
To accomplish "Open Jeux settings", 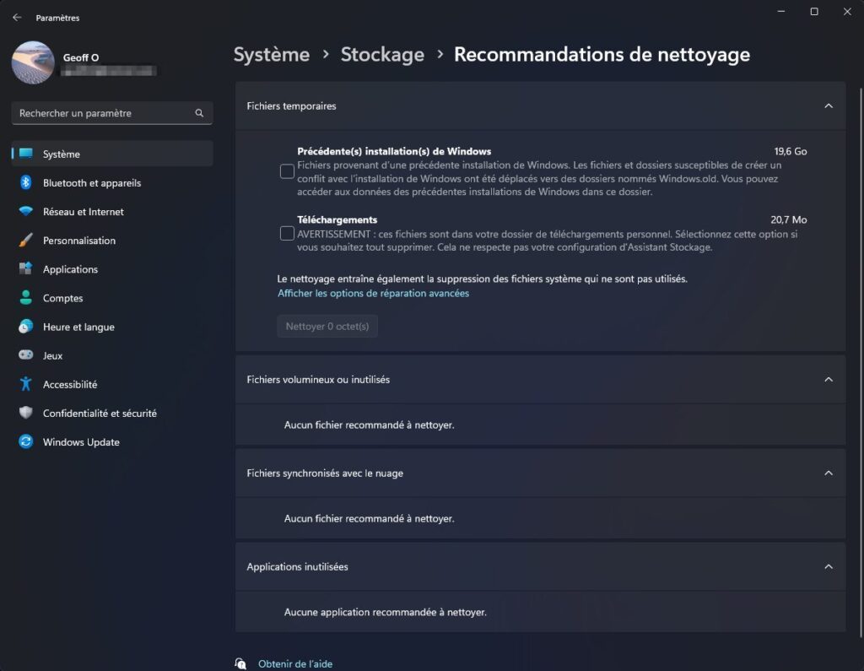I will [112, 355].
